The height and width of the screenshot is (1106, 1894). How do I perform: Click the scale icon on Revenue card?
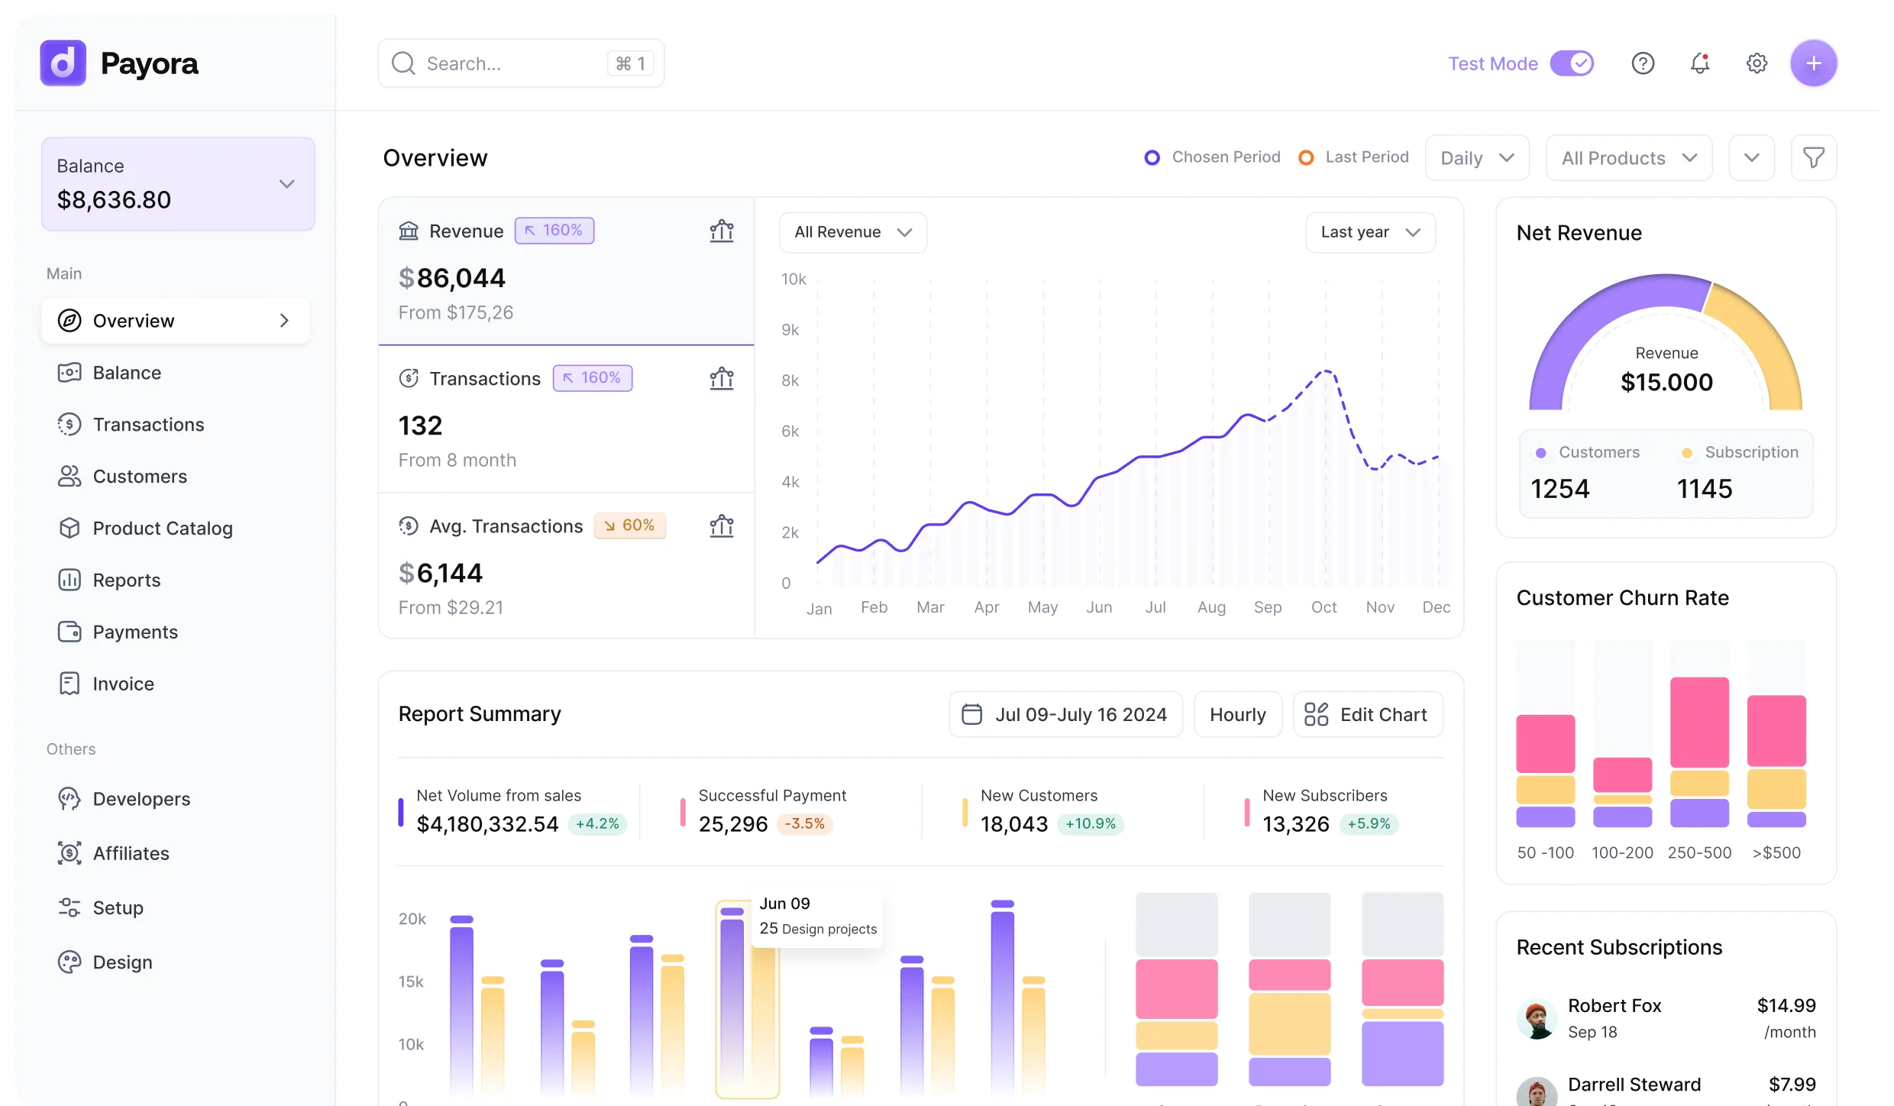[x=721, y=231]
